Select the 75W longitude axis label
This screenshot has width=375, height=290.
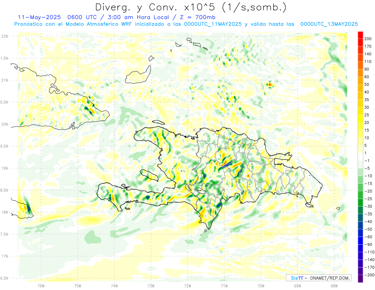78,285
